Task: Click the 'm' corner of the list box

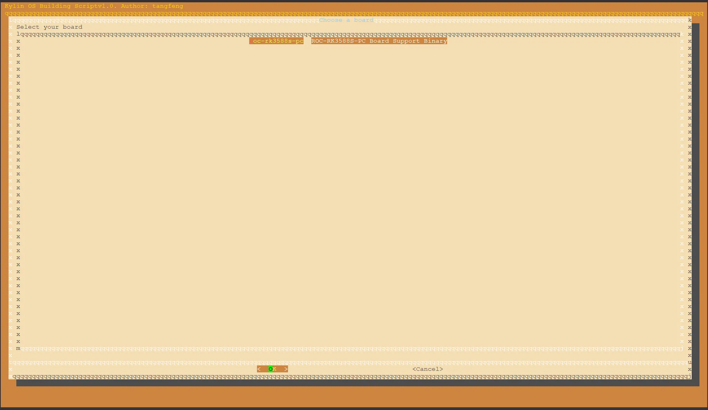Action: pos(18,348)
